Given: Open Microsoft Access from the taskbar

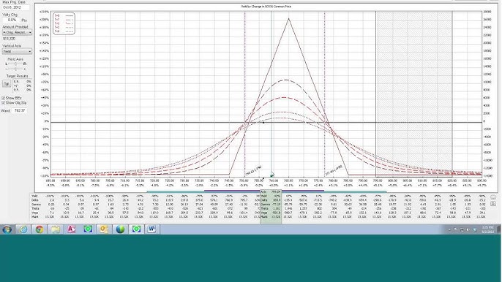Looking at the screenshot, I should pyautogui.click(x=72, y=229).
